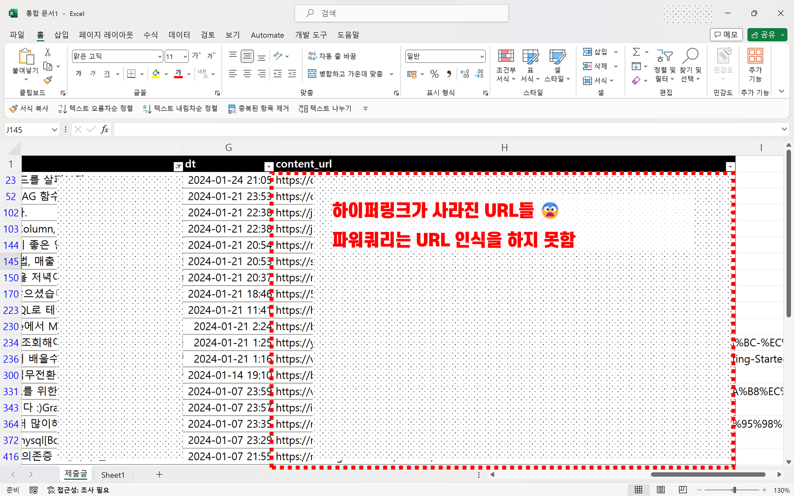Open font color dropdown arrow
The image size is (794, 496).
click(x=189, y=74)
